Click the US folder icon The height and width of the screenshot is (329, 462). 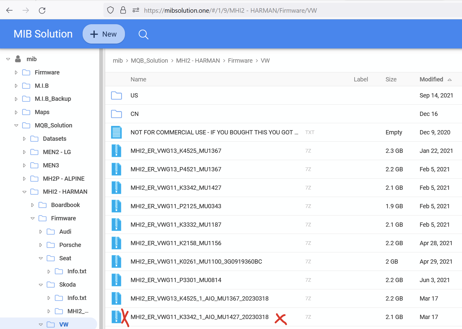[116, 96]
